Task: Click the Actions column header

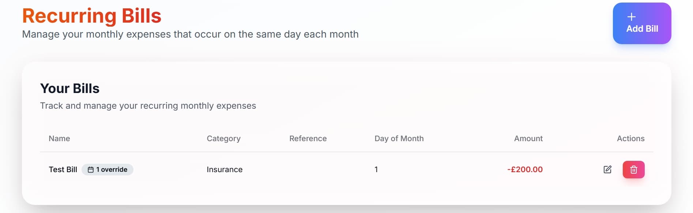Action: pyautogui.click(x=630, y=139)
